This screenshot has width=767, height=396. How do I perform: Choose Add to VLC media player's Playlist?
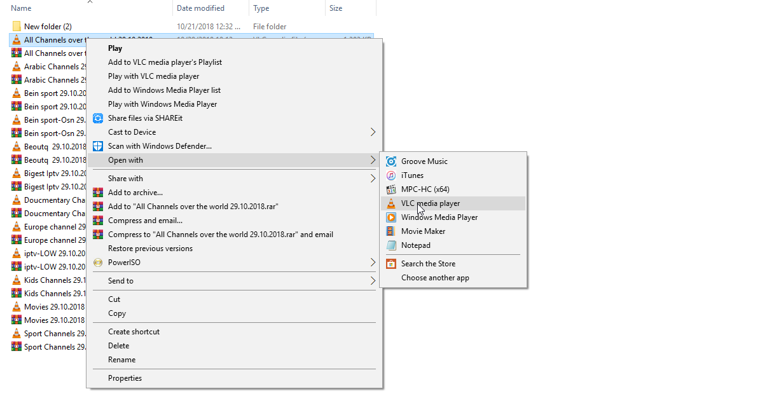click(x=165, y=62)
